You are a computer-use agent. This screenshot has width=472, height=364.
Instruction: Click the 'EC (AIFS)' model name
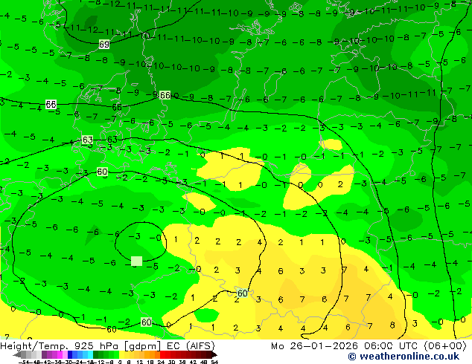(x=191, y=345)
